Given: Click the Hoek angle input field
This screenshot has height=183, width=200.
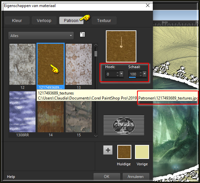Looking at the screenshot, I should [x=111, y=74].
